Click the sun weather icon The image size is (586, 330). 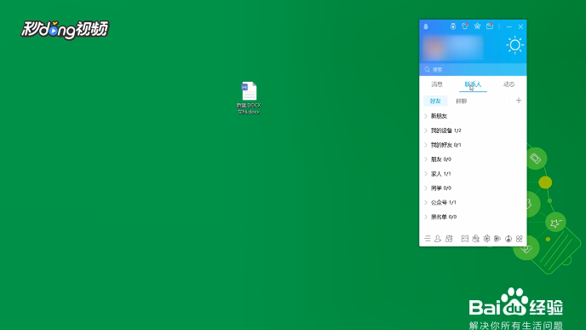[514, 45]
